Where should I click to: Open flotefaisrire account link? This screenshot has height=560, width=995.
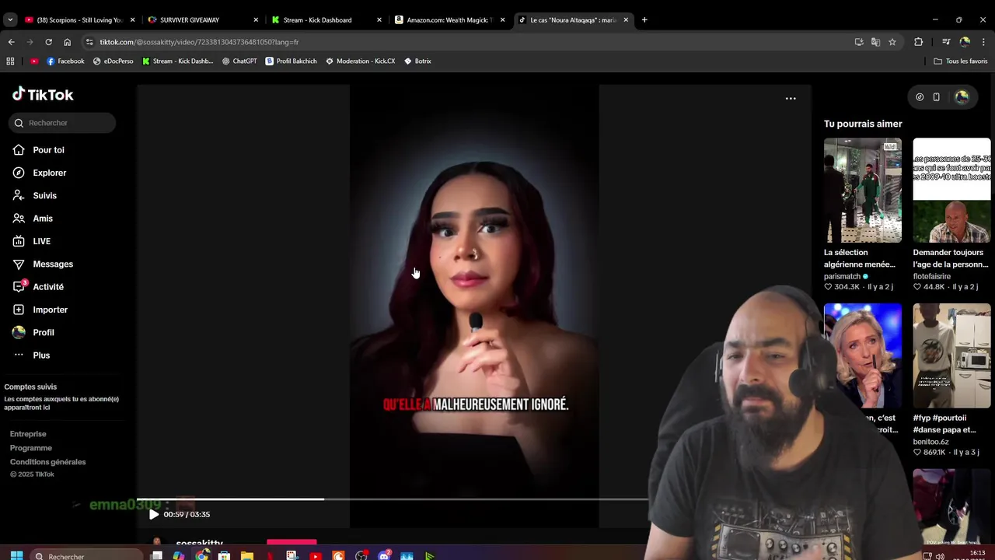click(x=932, y=276)
